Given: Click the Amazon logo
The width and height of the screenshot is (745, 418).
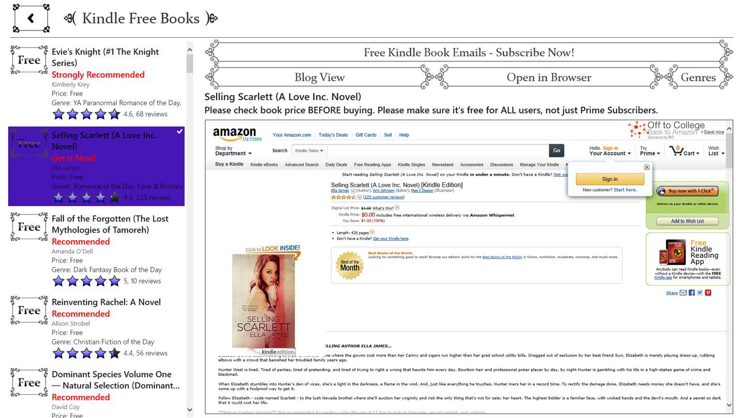Looking at the screenshot, I should (234, 134).
